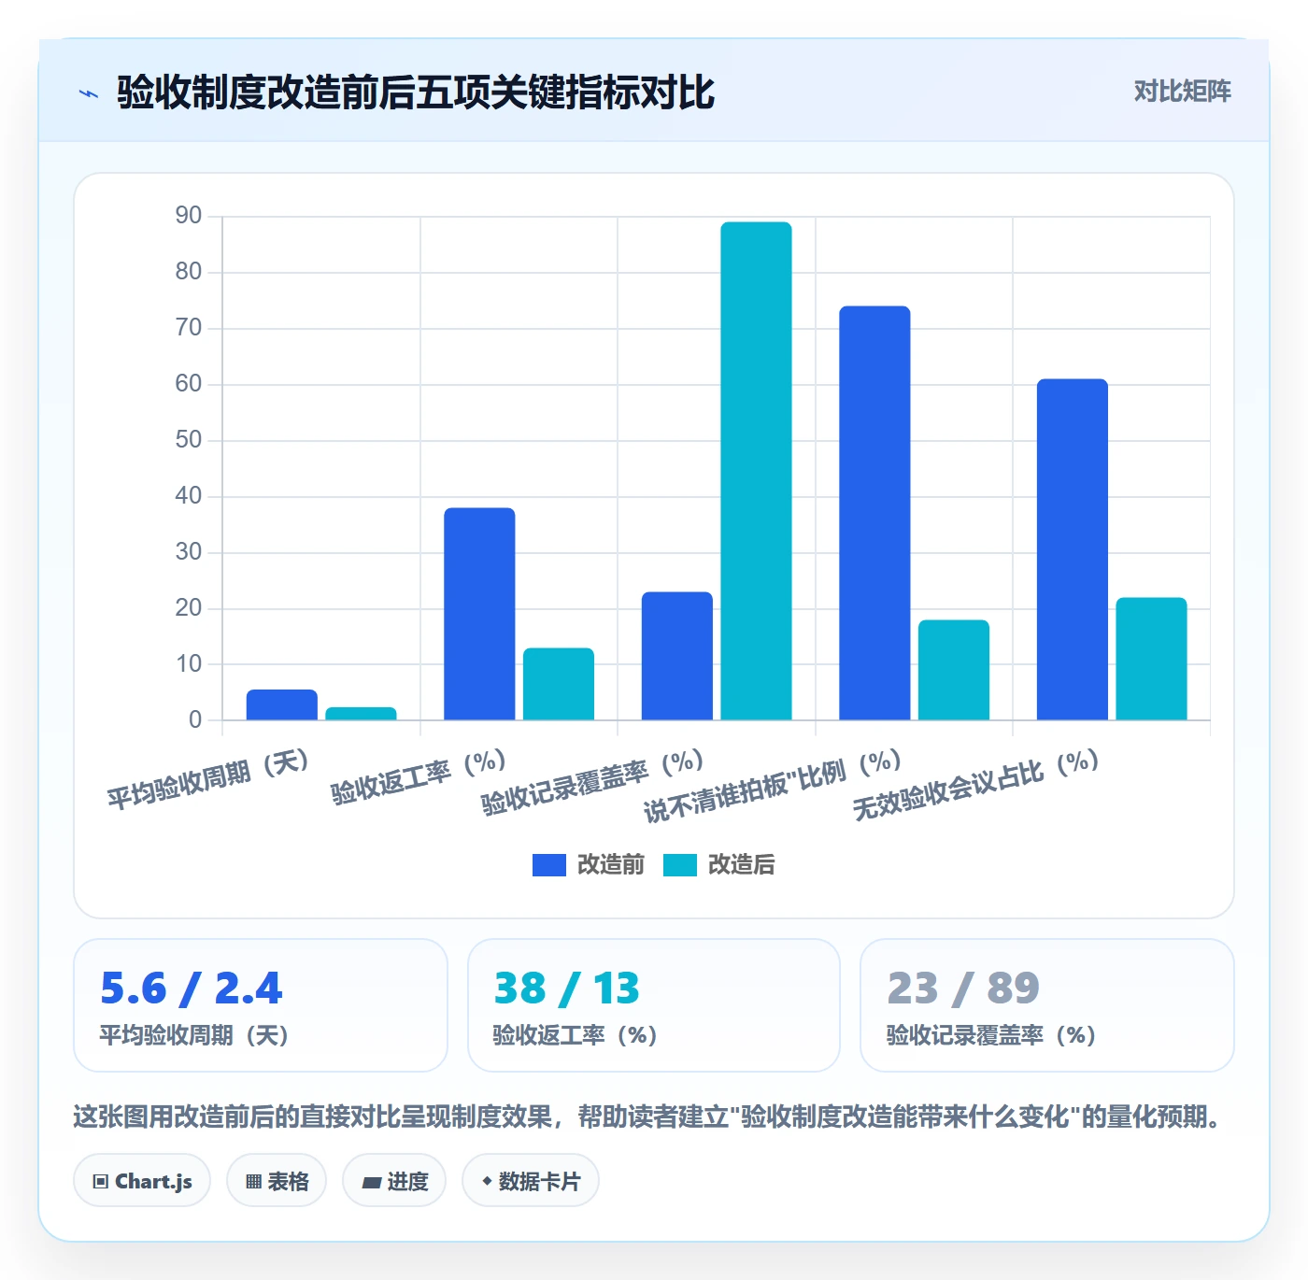Select the 数据卡片 tag chip
The width and height of the screenshot is (1308, 1280).
[x=531, y=1181]
